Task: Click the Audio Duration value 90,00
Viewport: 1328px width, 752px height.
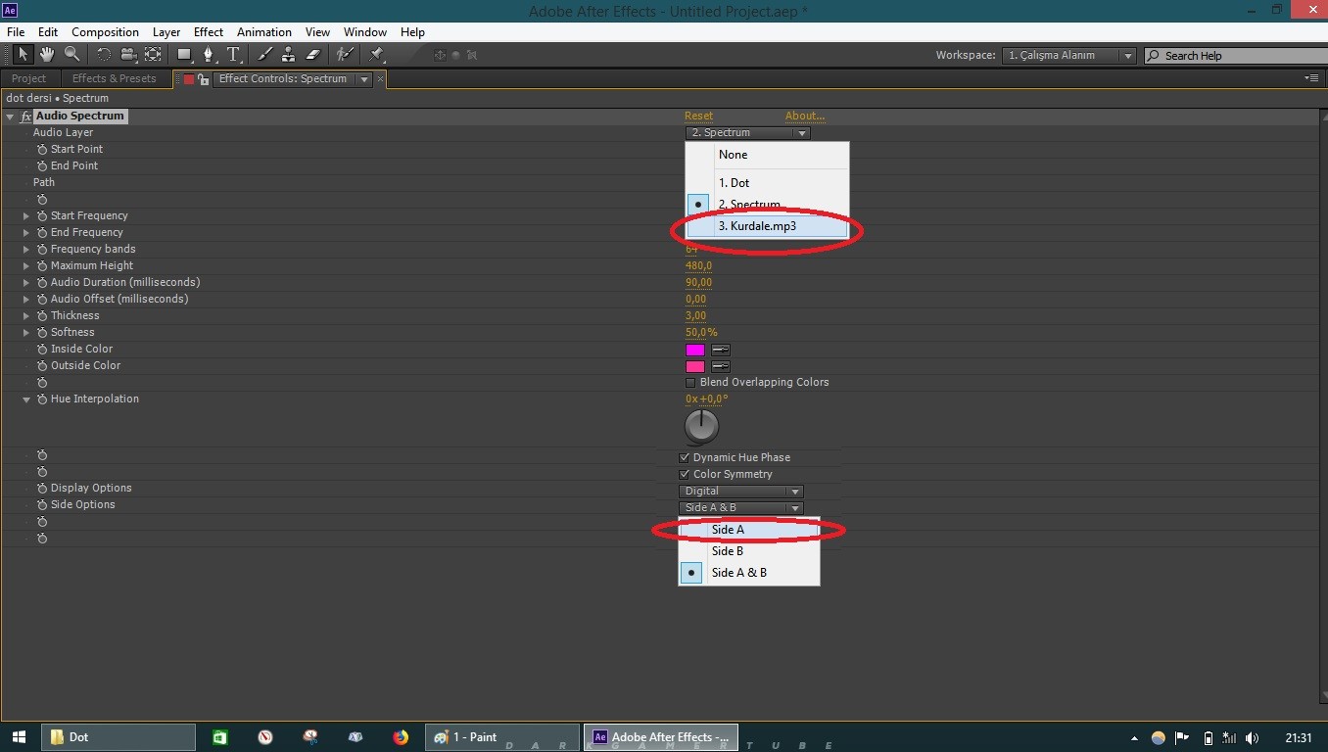Action: click(x=698, y=283)
